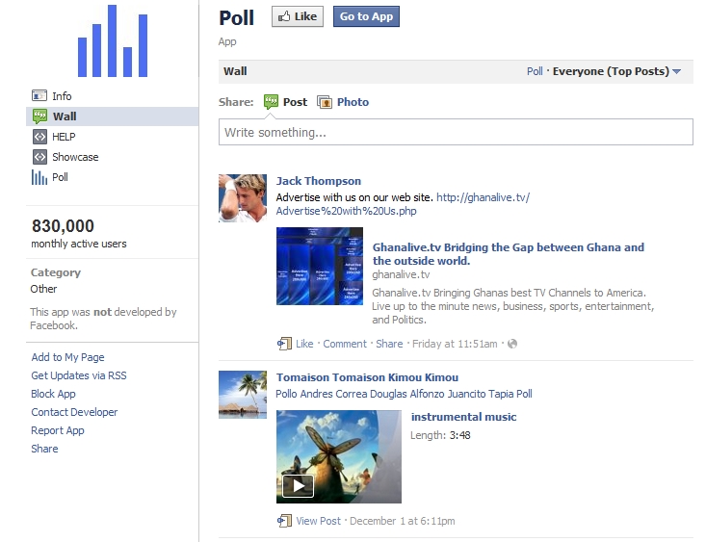Comment on Jack Thompson's post

[345, 344]
